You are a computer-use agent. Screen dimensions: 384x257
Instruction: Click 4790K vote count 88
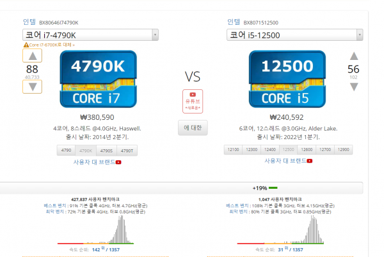[32, 70]
